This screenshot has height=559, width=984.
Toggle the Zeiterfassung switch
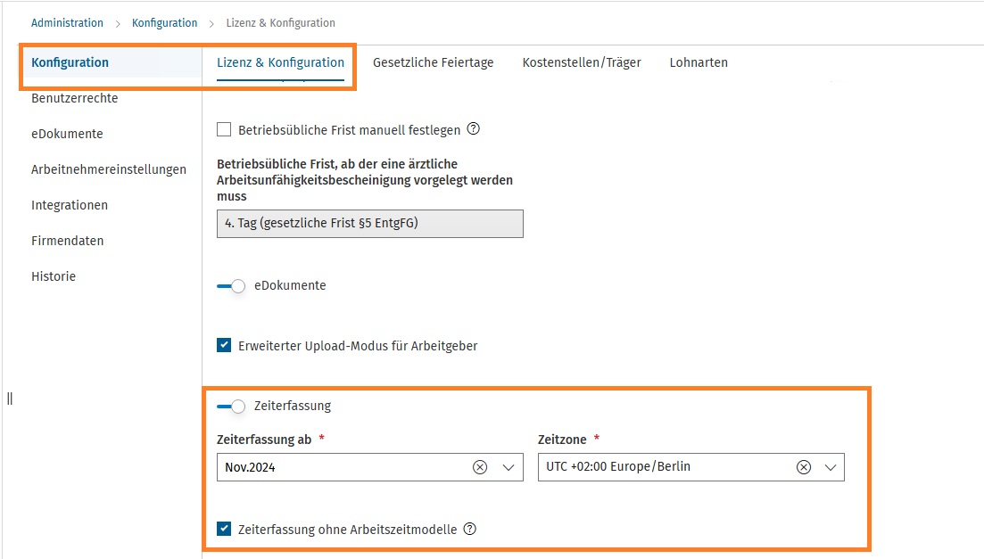tap(231, 407)
